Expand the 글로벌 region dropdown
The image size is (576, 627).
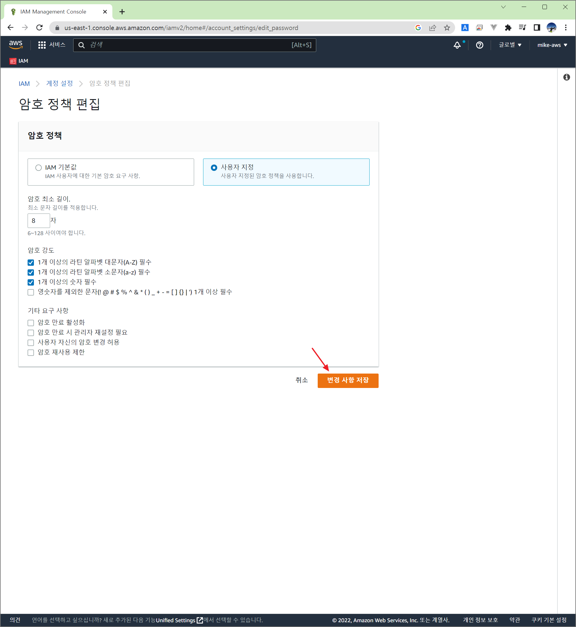click(x=510, y=45)
